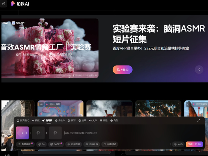Upload the last frame image
208x156 pixels.
[x=55, y=133]
